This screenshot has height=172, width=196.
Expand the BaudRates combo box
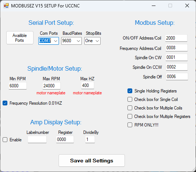71,41
